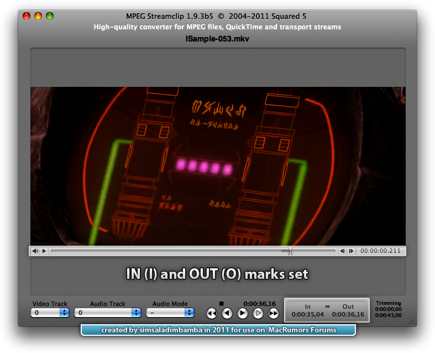Click the play backward button
This screenshot has width=435, height=353.
pos(227,314)
